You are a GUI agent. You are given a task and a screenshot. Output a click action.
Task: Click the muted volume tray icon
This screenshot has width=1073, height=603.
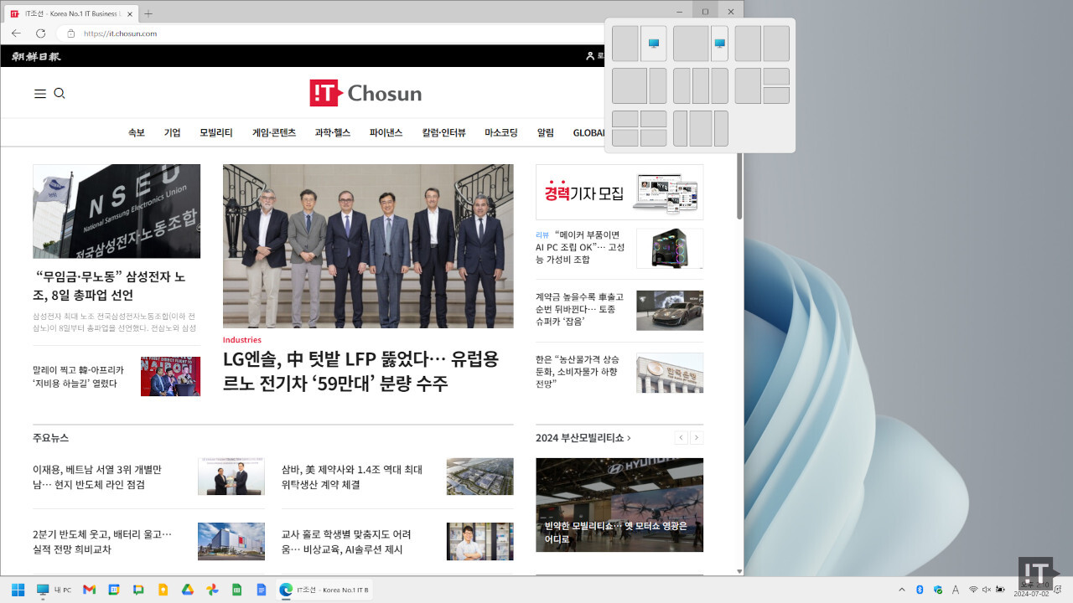coord(987,590)
